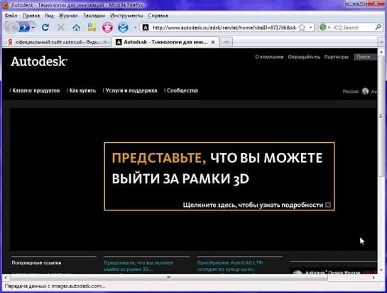
Task: Go forward with the blue arrow button
Action: click(x=25, y=27)
